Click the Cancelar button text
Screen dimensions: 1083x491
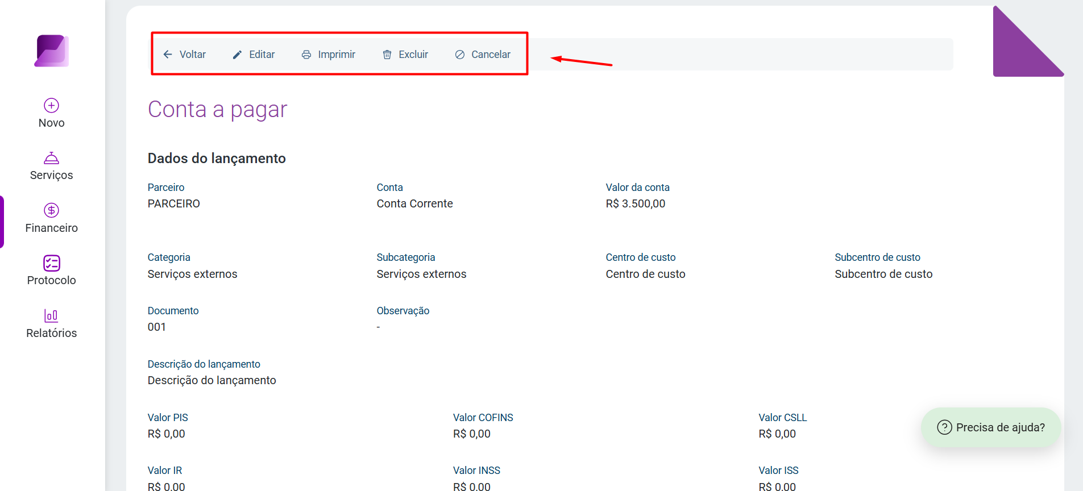pyautogui.click(x=491, y=55)
